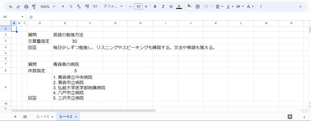Open the text color picker
This screenshot has width=311, height=121.
179,7
